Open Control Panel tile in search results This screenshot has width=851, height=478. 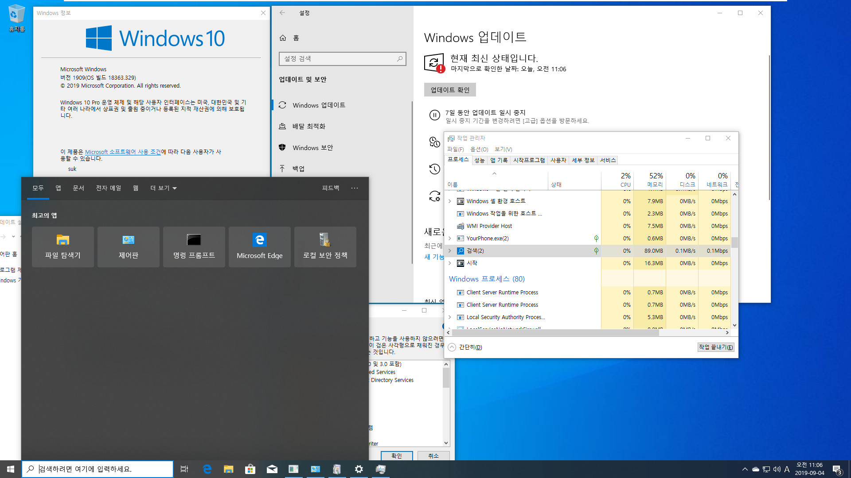click(129, 247)
